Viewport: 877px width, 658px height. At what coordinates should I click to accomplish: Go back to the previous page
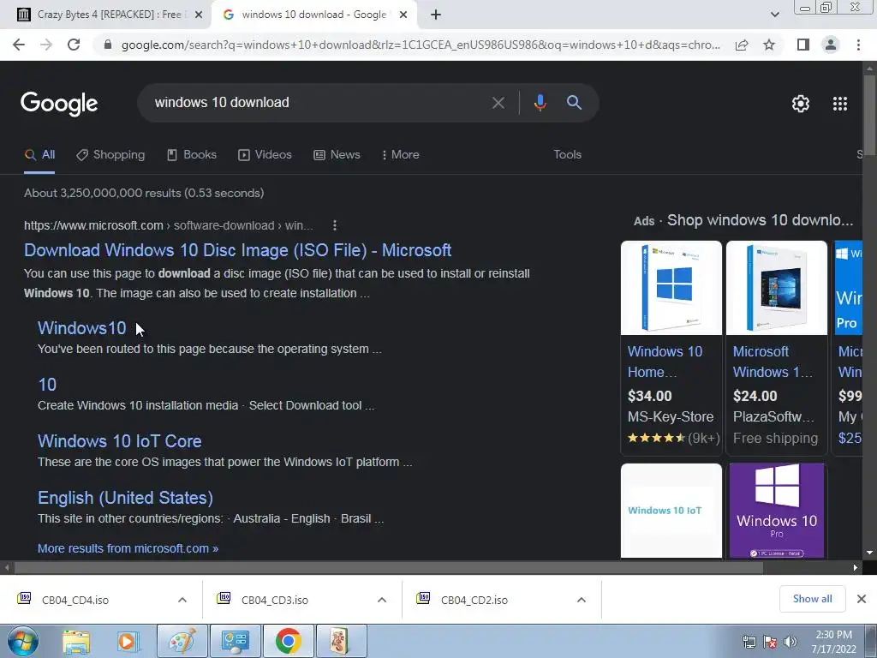coord(19,45)
